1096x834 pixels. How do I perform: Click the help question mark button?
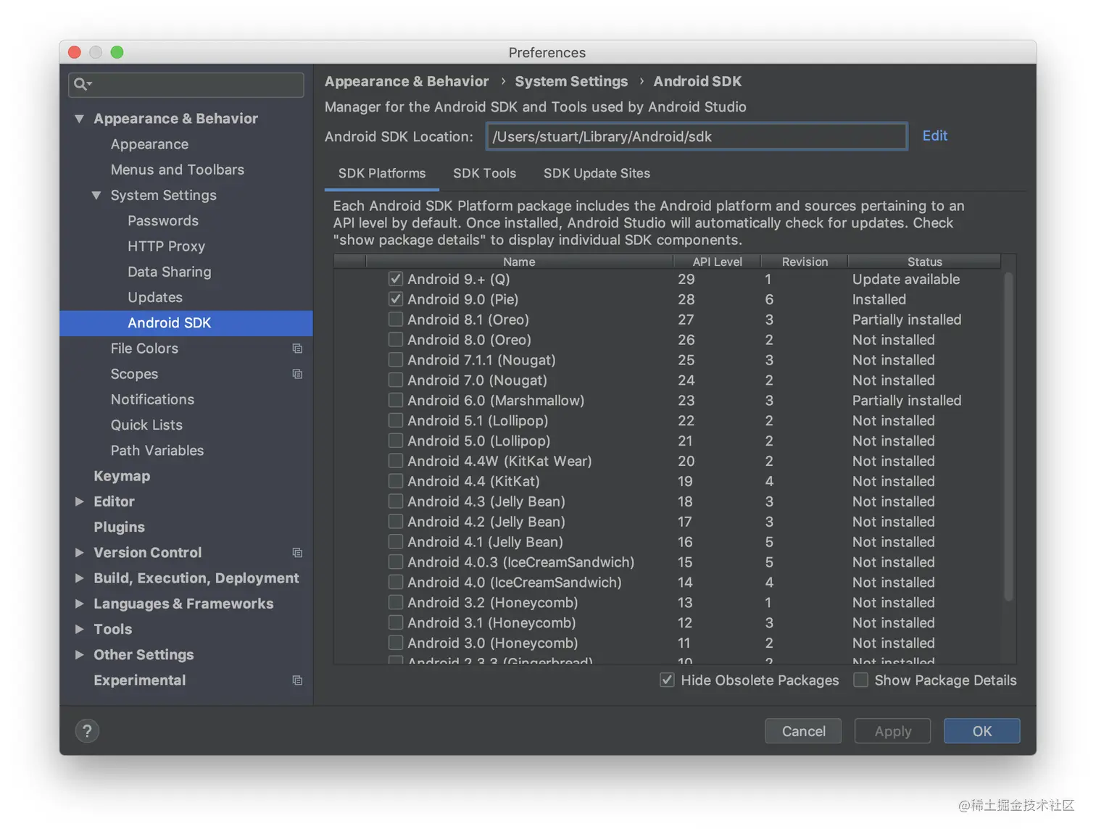click(x=87, y=731)
